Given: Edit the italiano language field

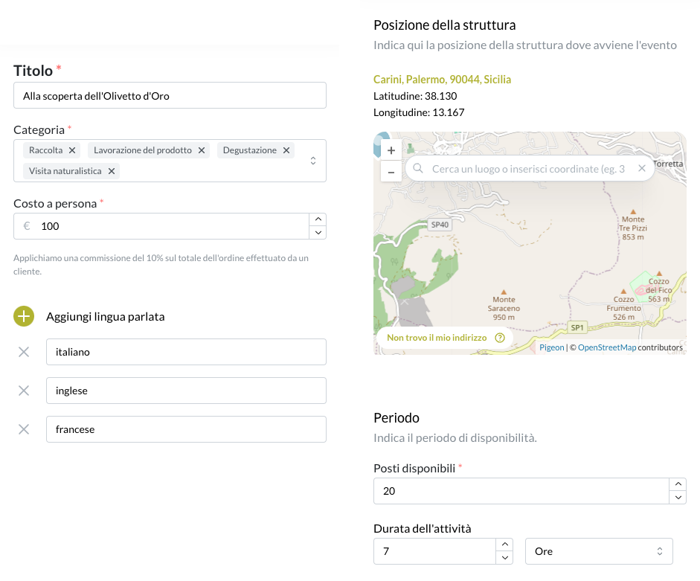Looking at the screenshot, I should click(186, 352).
